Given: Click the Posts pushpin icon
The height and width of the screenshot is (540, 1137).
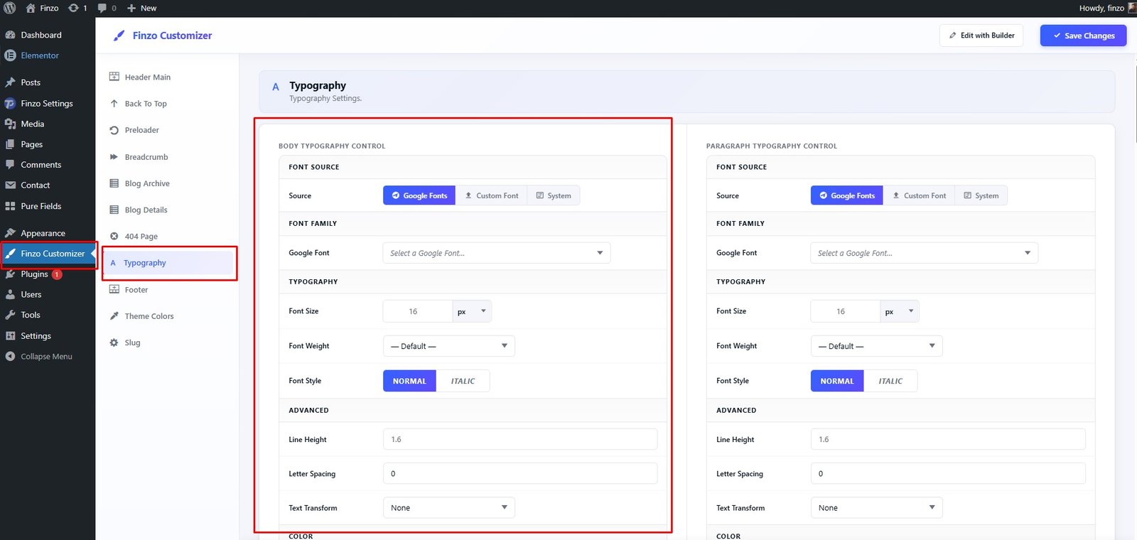Looking at the screenshot, I should pos(10,82).
